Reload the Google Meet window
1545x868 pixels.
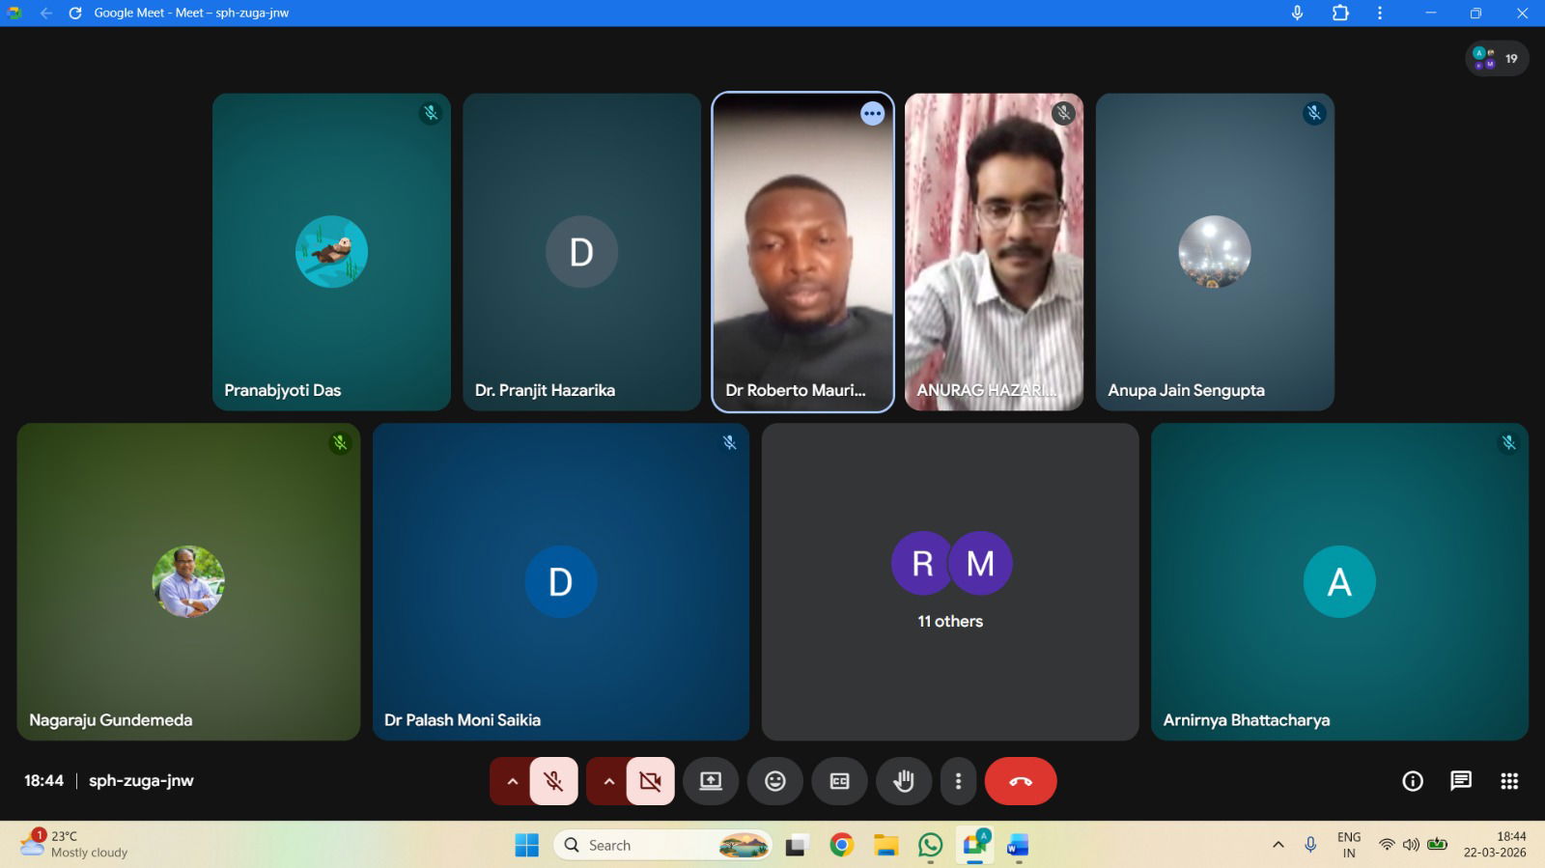coord(75,13)
